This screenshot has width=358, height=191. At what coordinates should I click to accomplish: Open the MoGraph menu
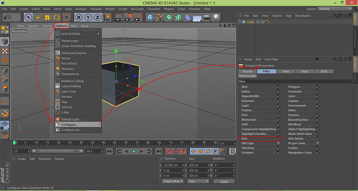[x=137, y=9]
